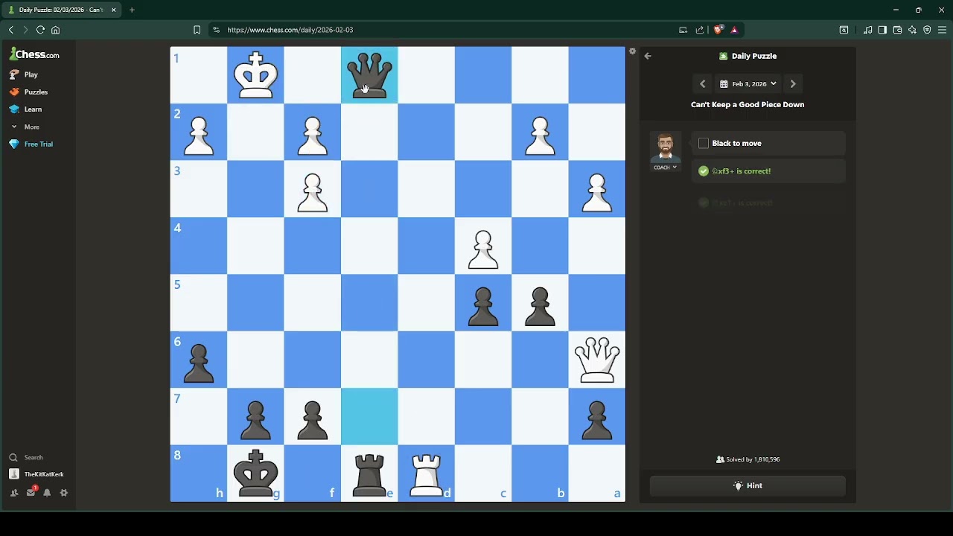Open the sidebar settings gear
Screen dimensions: 953x536
[x=64, y=493]
